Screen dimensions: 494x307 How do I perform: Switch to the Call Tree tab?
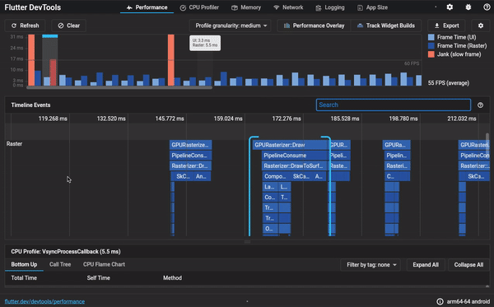[x=60, y=264]
